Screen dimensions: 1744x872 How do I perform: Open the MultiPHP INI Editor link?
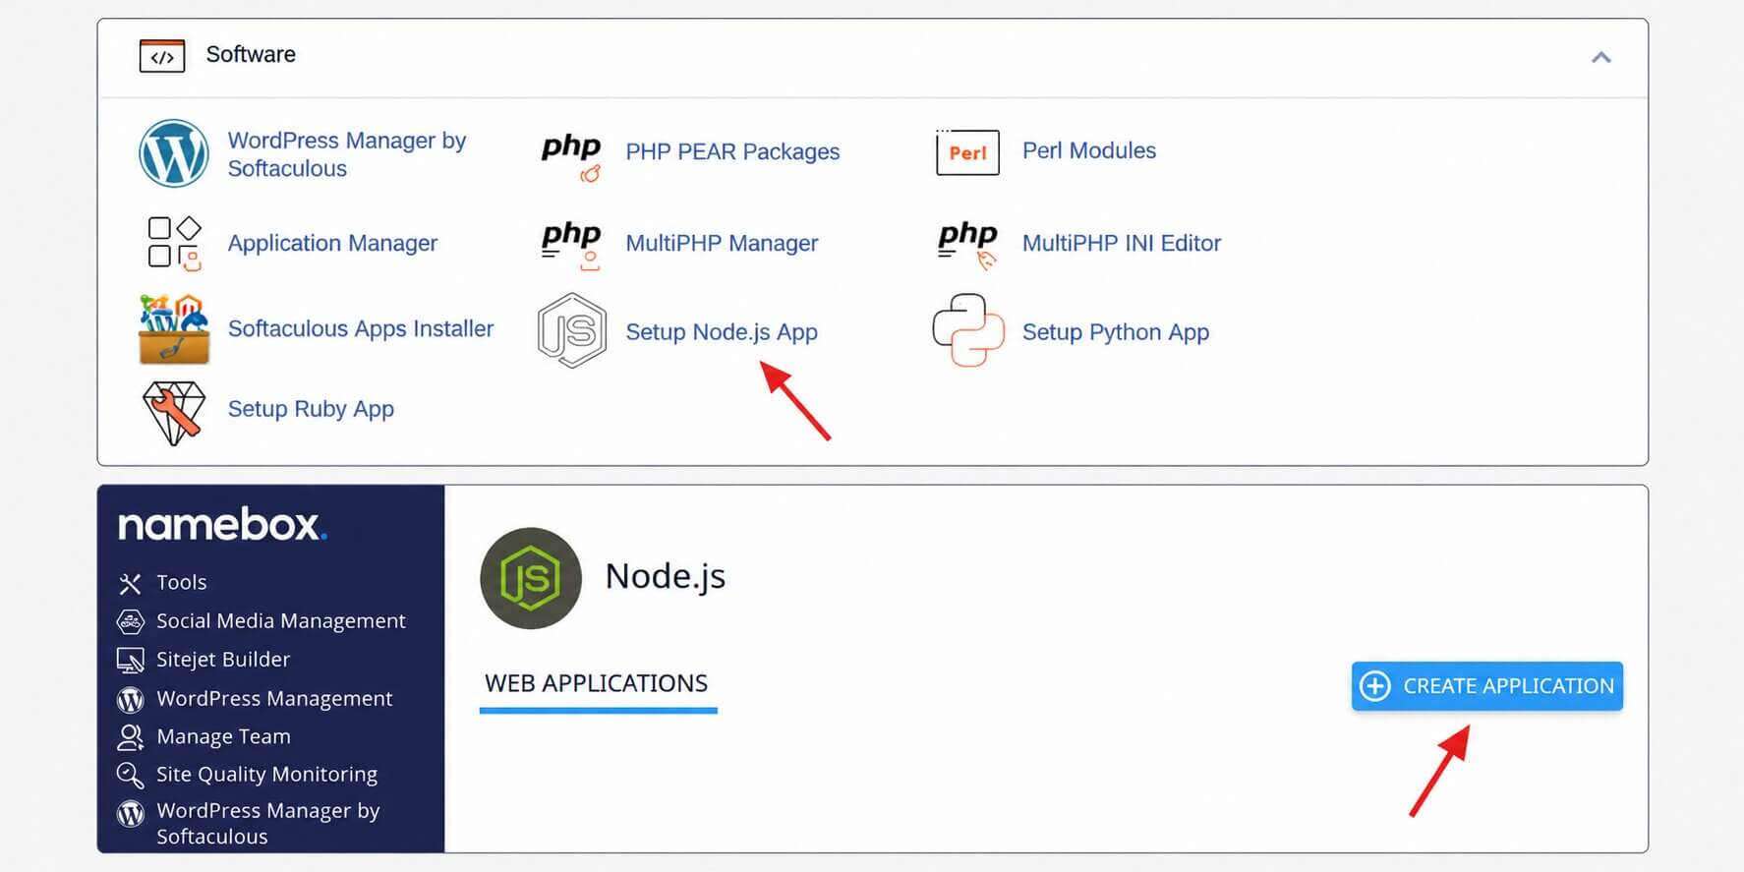click(1122, 243)
